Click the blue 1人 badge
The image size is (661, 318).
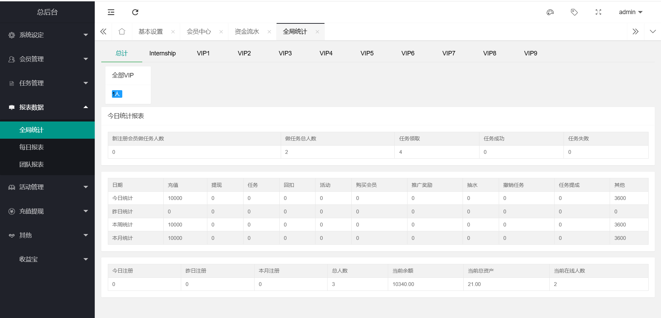[117, 94]
